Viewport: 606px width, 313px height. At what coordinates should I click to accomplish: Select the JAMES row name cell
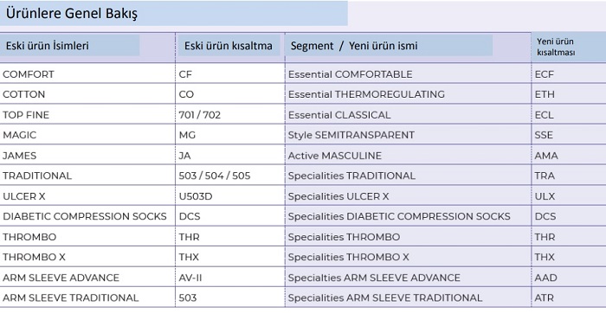87,156
